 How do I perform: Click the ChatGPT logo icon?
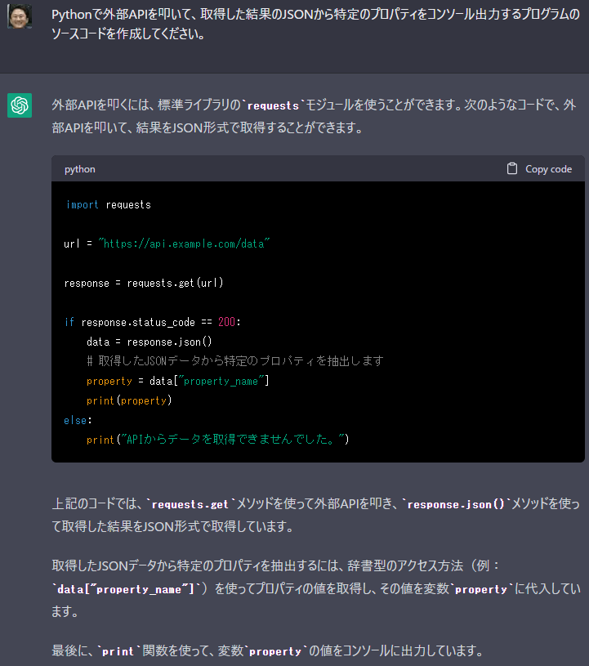(20, 105)
